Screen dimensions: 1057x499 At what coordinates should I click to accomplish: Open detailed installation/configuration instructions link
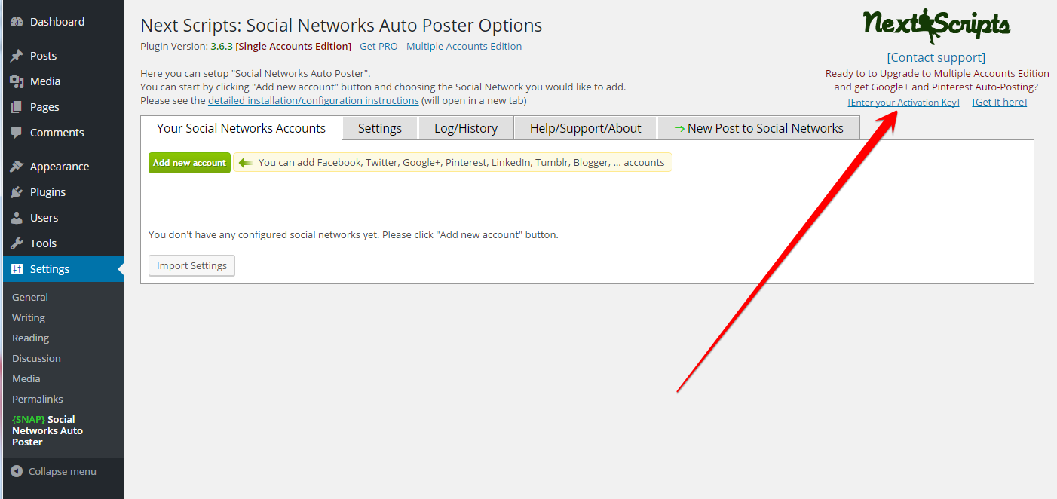(x=314, y=100)
